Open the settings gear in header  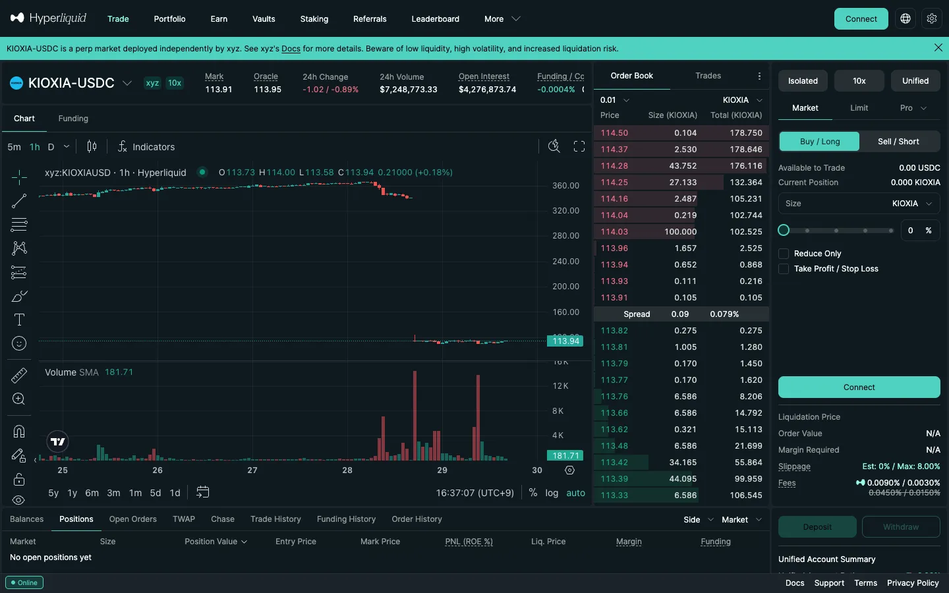932,18
